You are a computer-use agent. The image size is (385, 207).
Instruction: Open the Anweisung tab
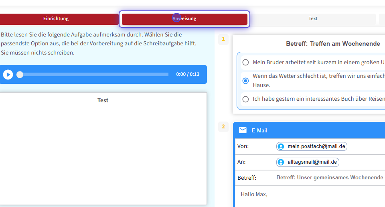point(184,19)
